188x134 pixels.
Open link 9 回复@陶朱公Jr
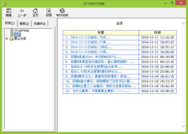101,76
